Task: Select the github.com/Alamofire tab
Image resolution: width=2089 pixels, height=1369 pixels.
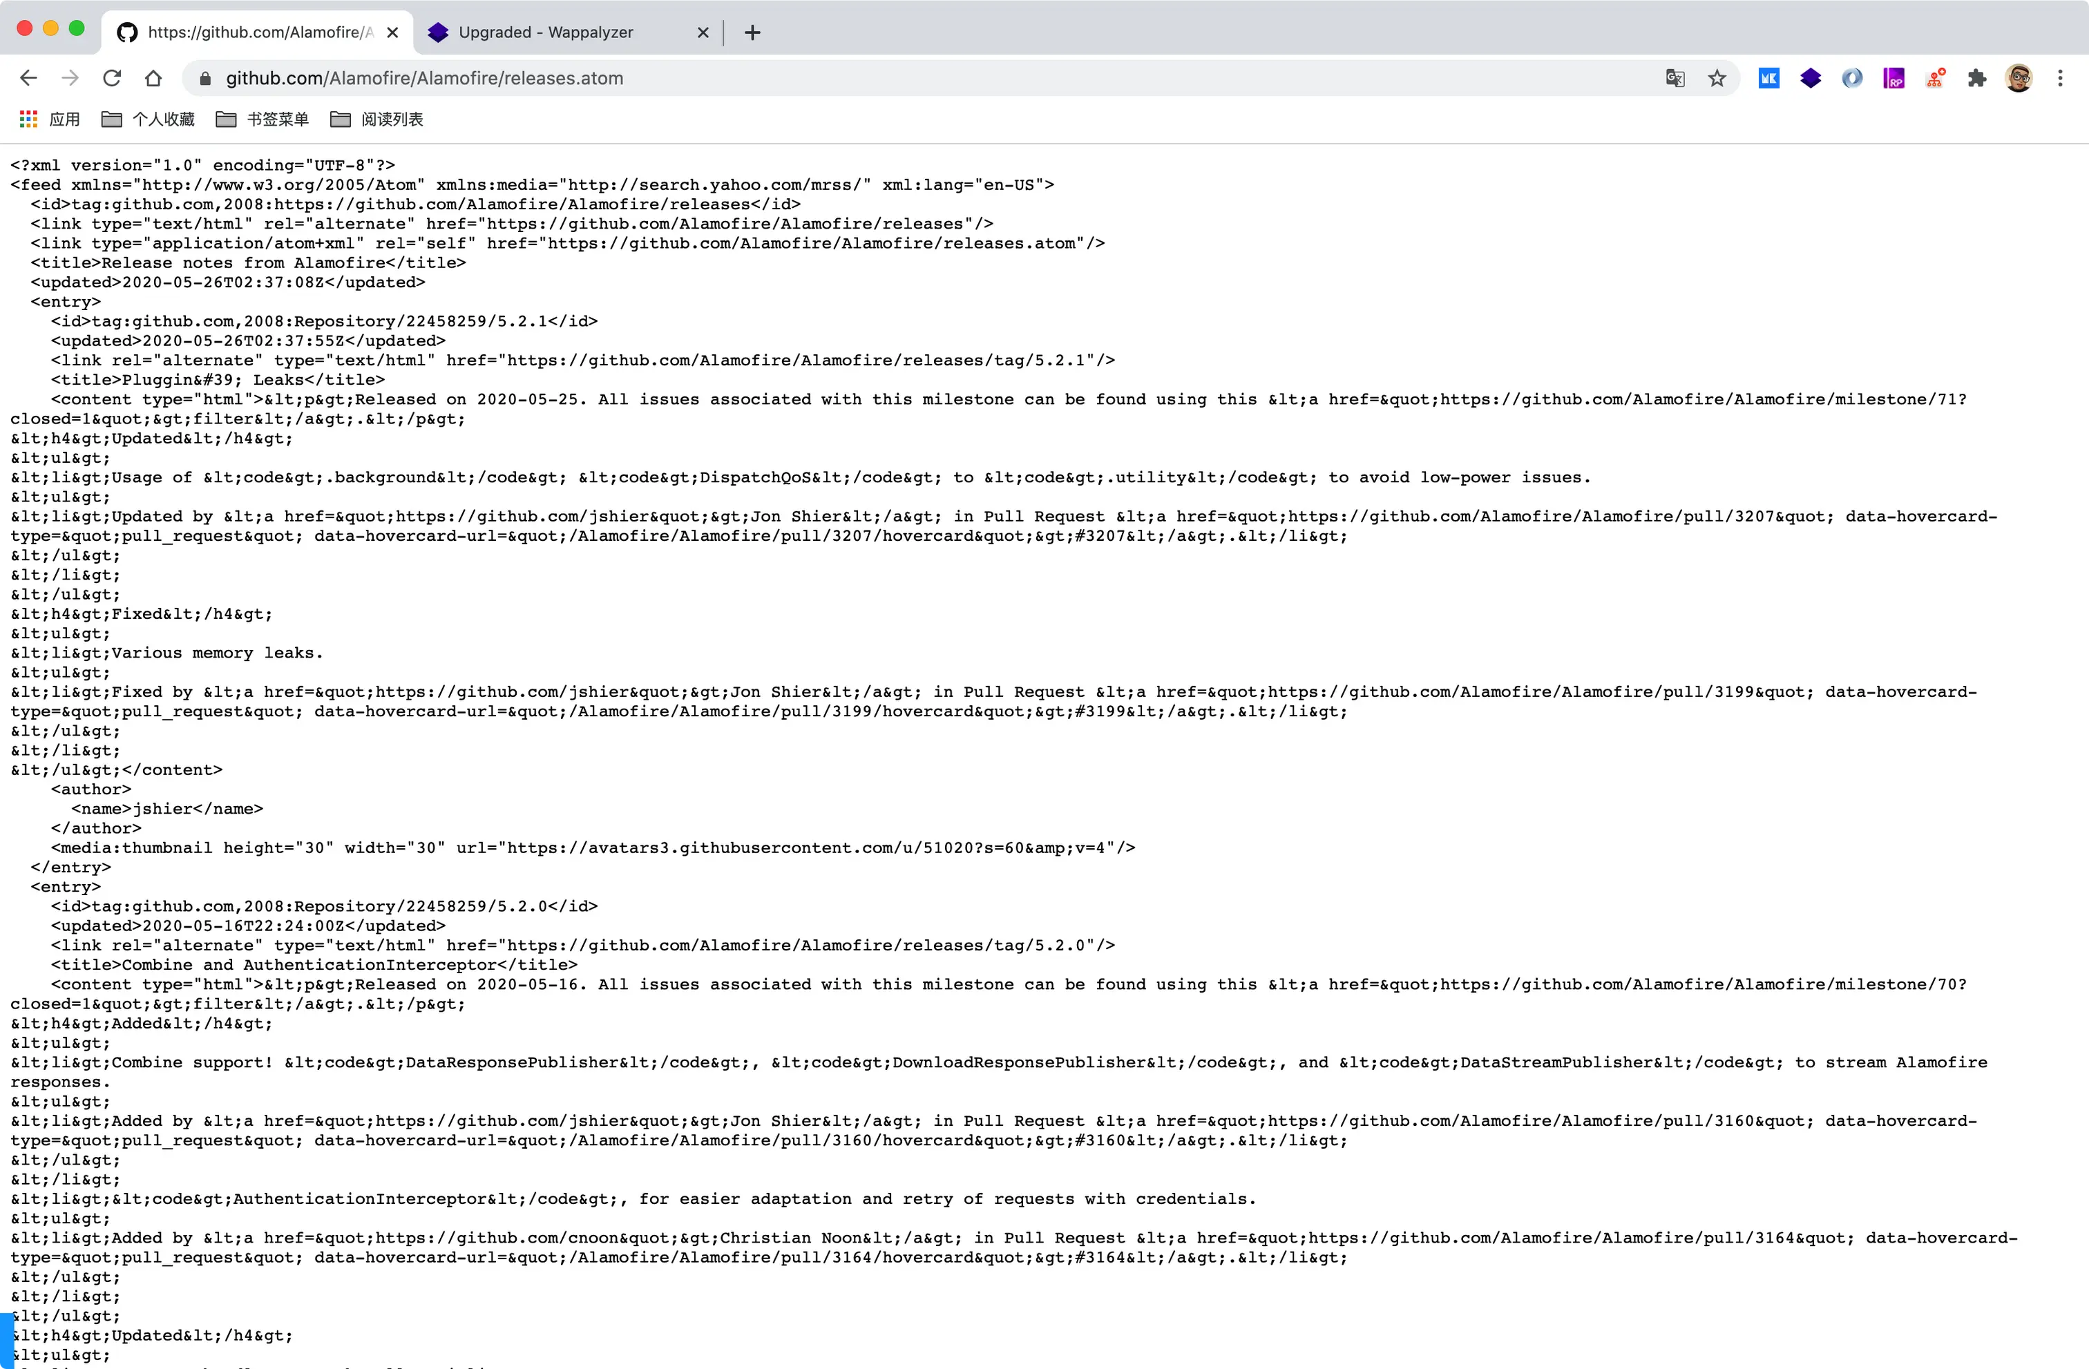Action: click(254, 32)
